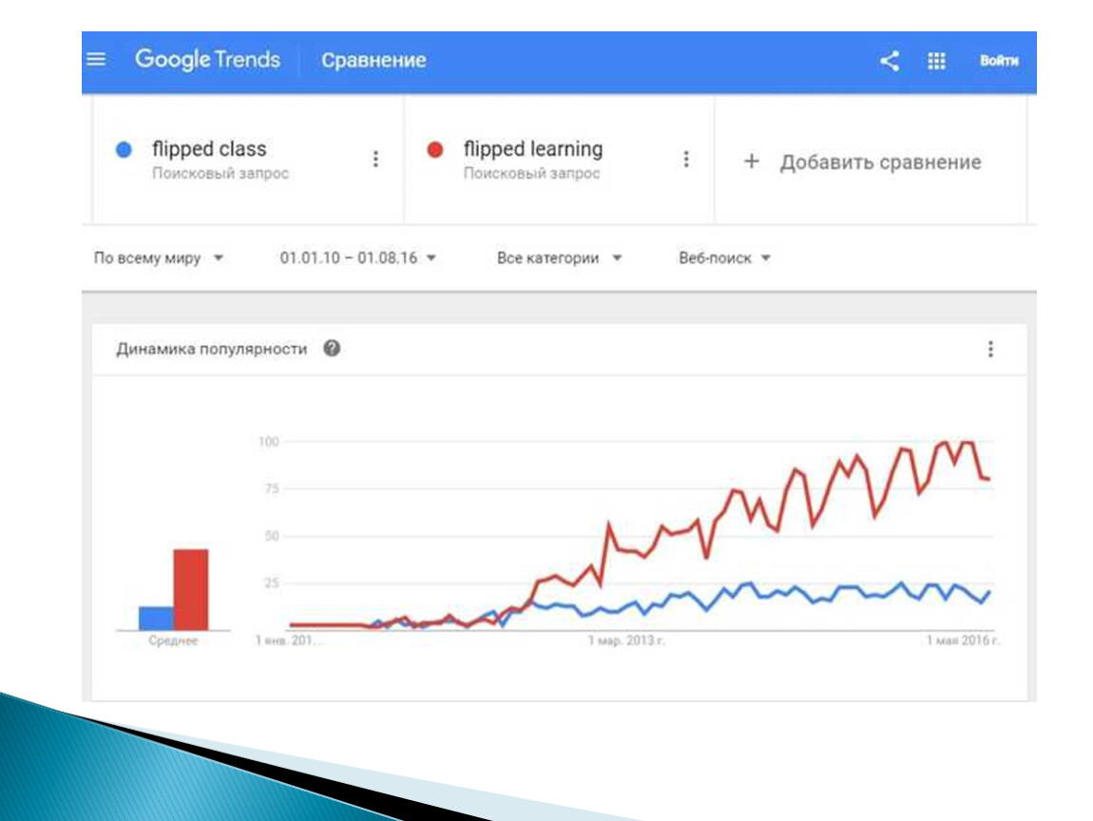Open the 01.01.10 – 01.08.16 date range dropdown
Viewport: 1093px width, 821px height.
tap(358, 258)
